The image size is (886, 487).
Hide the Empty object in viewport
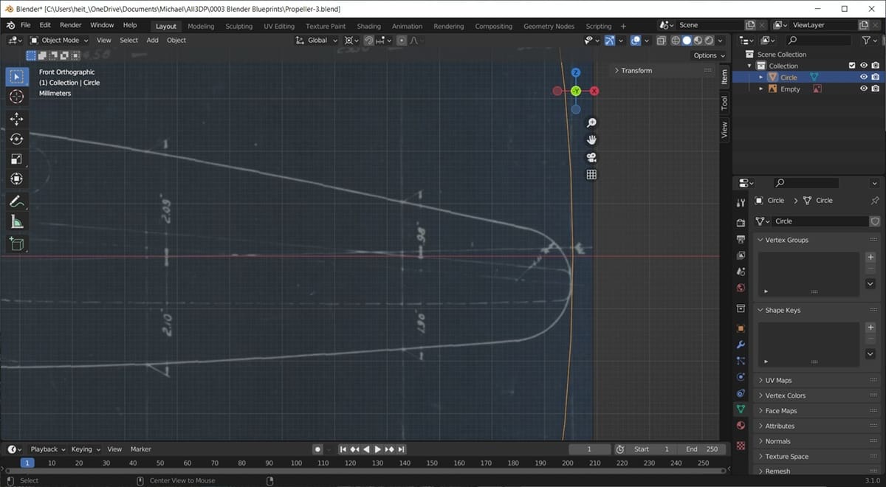[x=863, y=89]
